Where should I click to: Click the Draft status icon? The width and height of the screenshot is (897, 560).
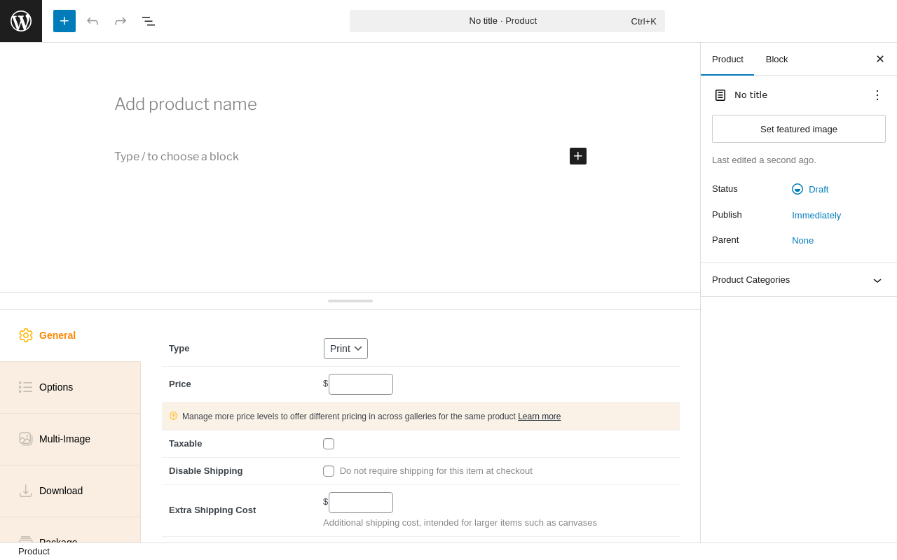pyautogui.click(x=797, y=189)
